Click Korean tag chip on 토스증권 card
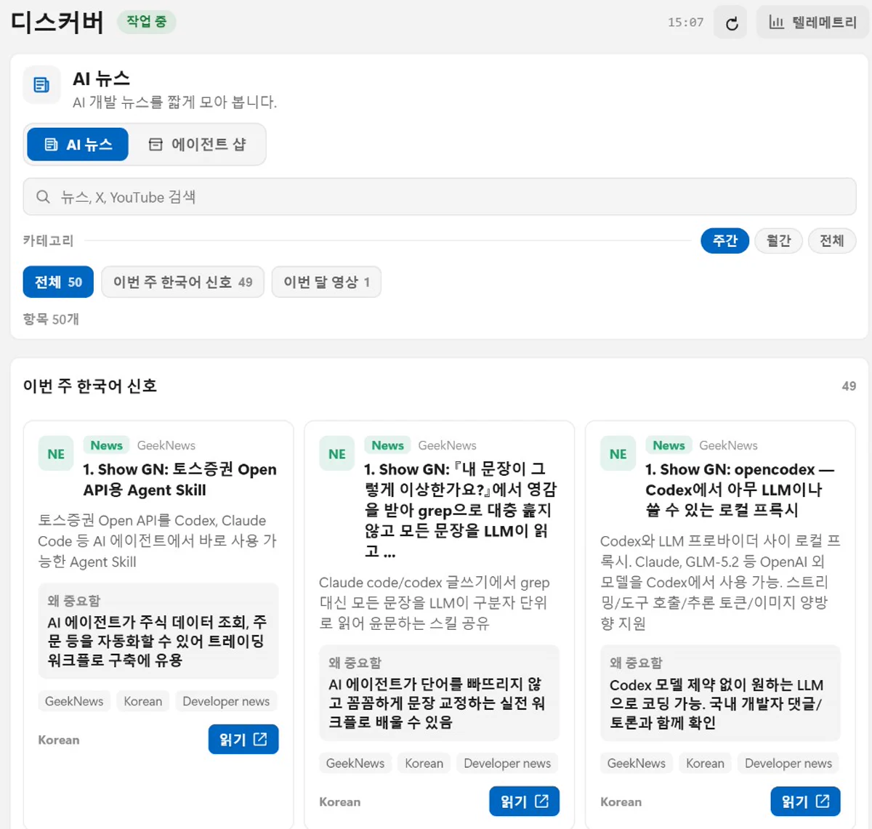 click(143, 701)
